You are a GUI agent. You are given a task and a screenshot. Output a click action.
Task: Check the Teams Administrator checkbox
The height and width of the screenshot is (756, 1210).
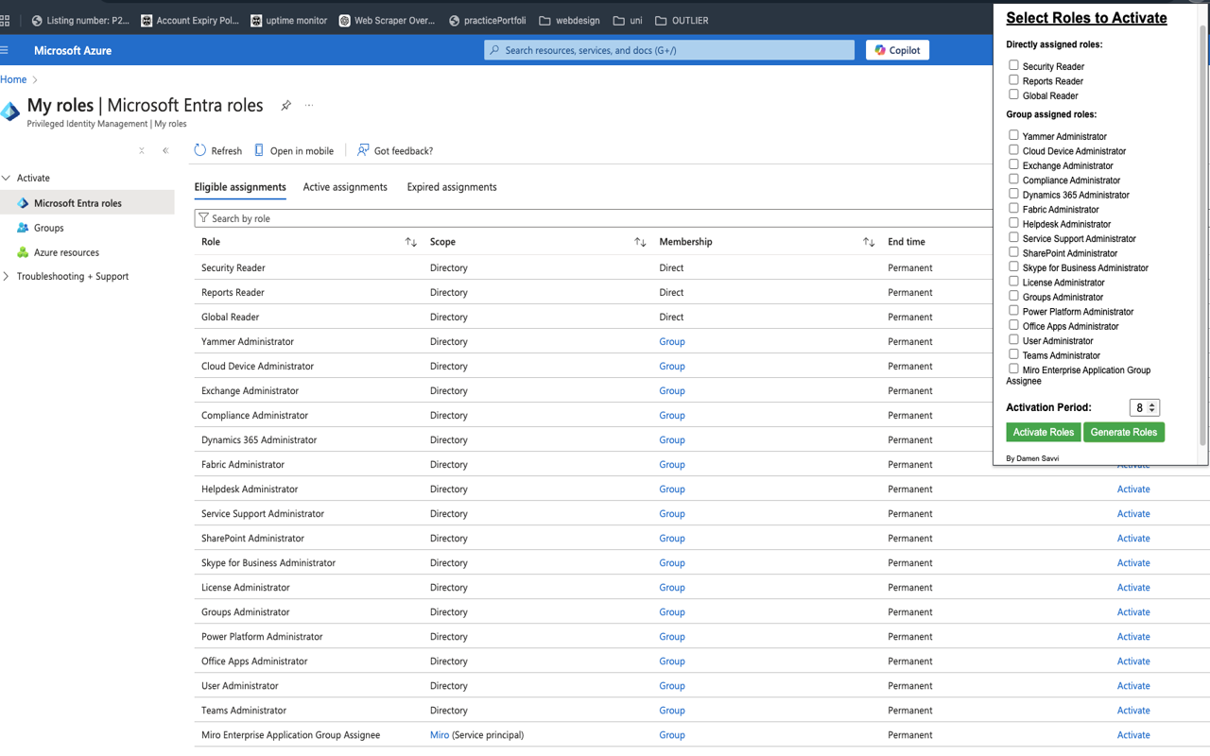pyautogui.click(x=1013, y=354)
